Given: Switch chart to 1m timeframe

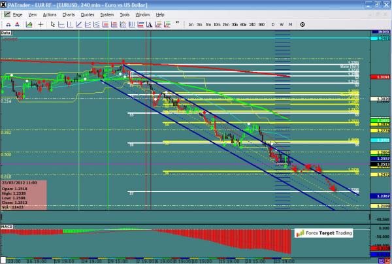Looking at the screenshot, I should tap(191, 24).
